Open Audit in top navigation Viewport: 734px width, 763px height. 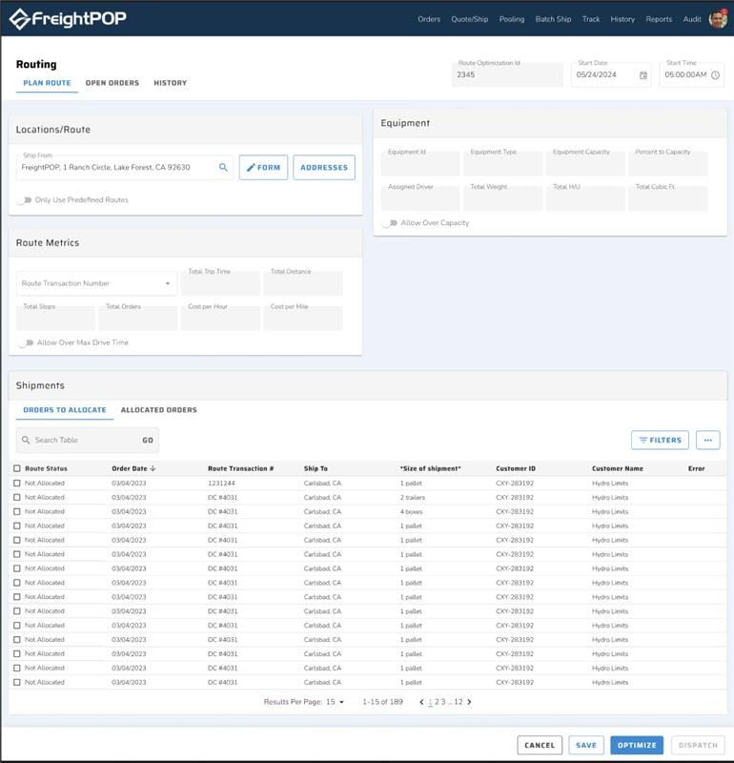[692, 19]
